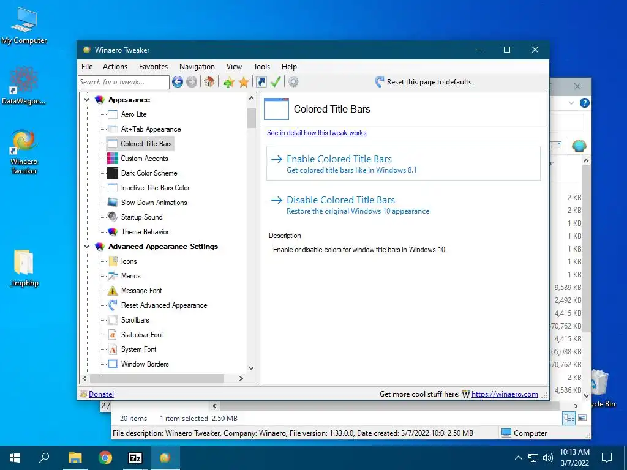
Task: Click the help question mark in Explorer window
Action: (x=584, y=103)
